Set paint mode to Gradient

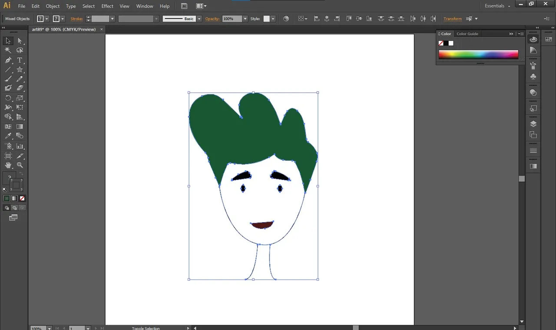[x=14, y=198]
